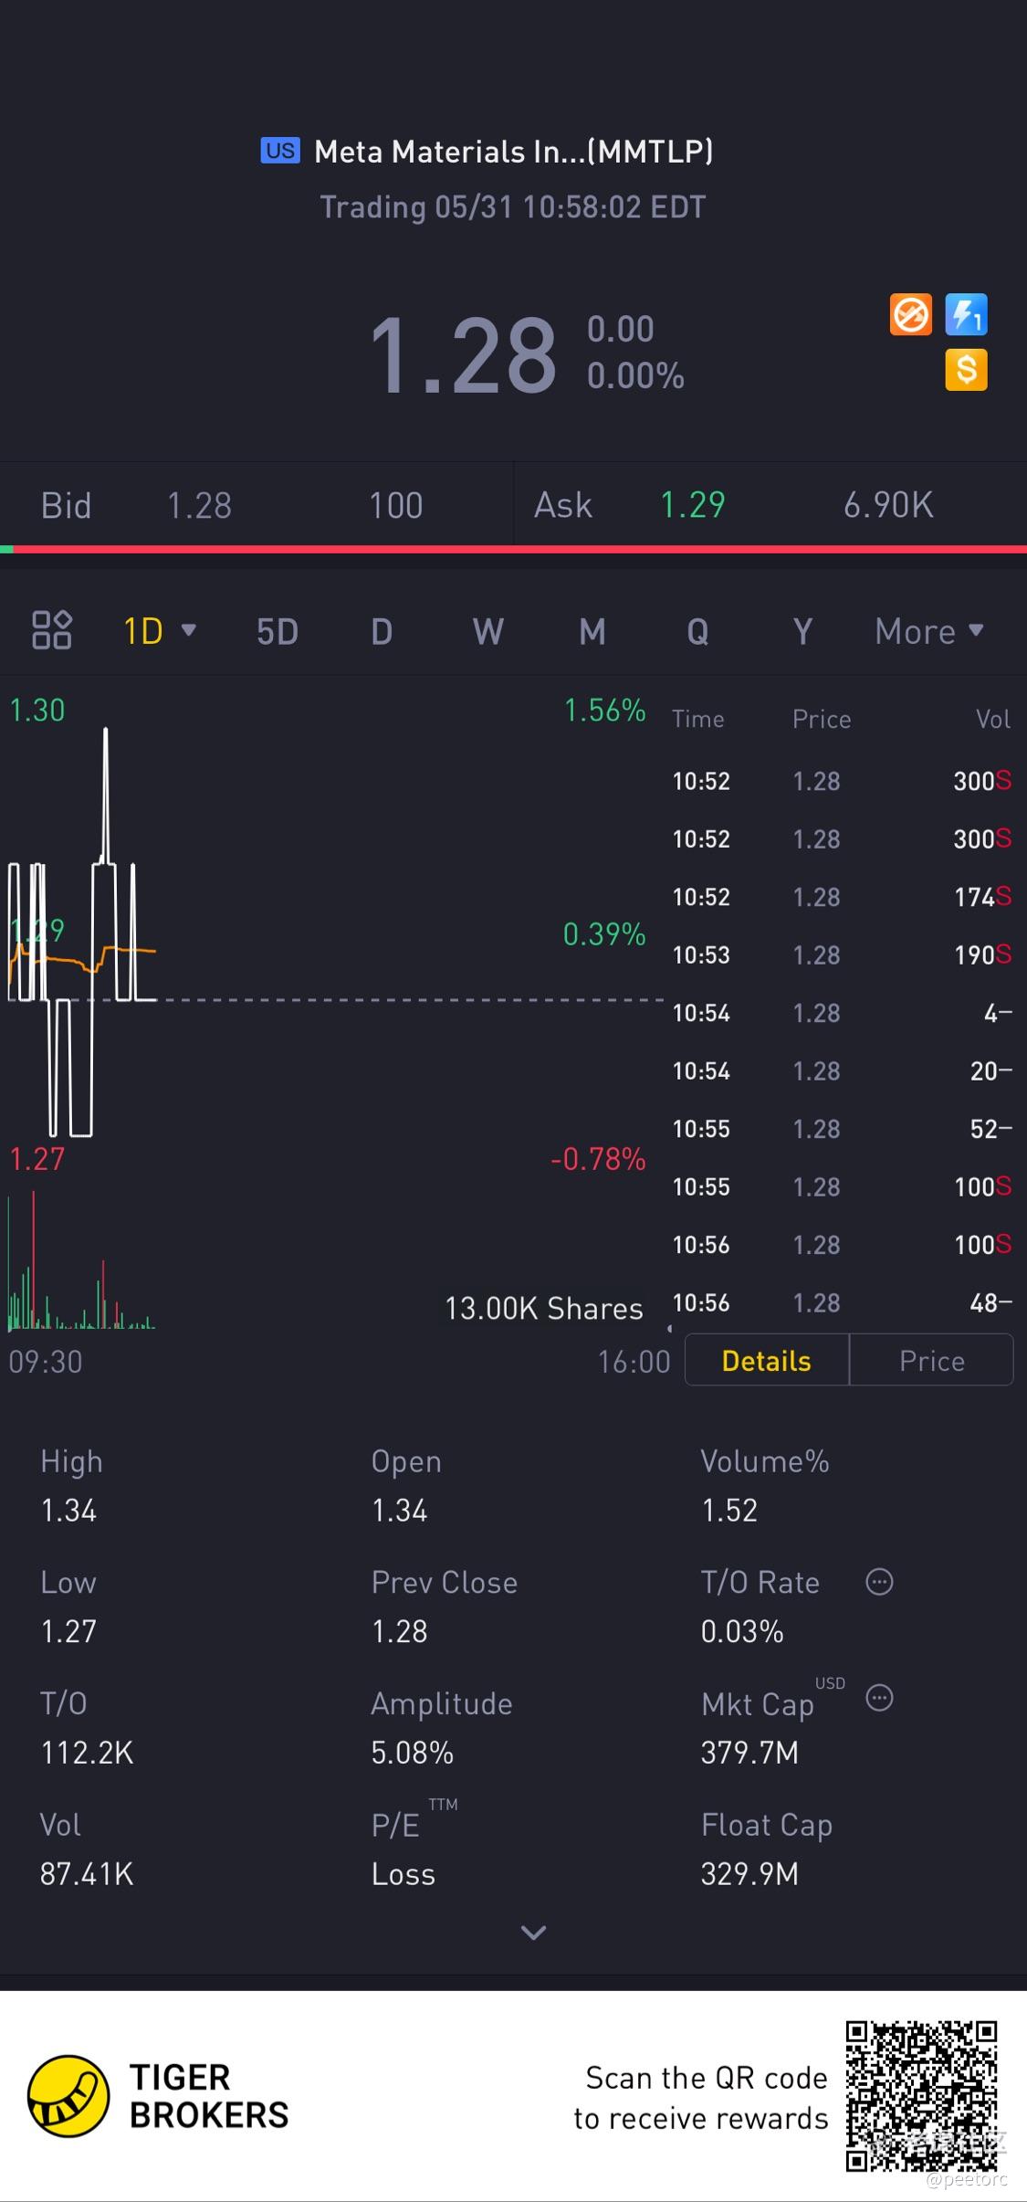Image resolution: width=1027 pixels, height=2202 pixels.
Task: Select the 10:53 trade of 190 shares
Action: coord(842,954)
